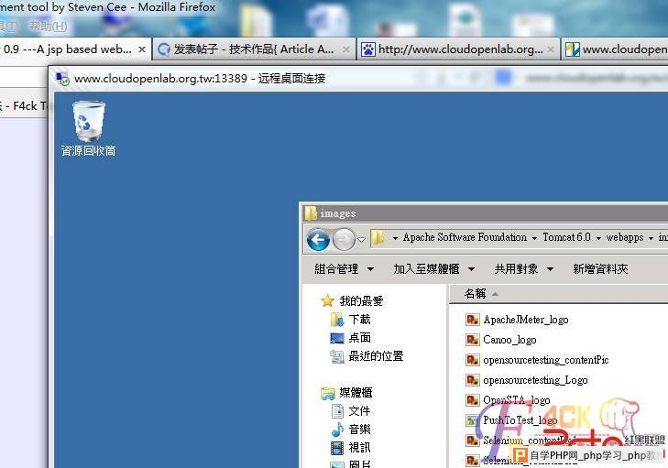Select 最近的位置 in the navigation pane
668x468 pixels.
(376, 356)
